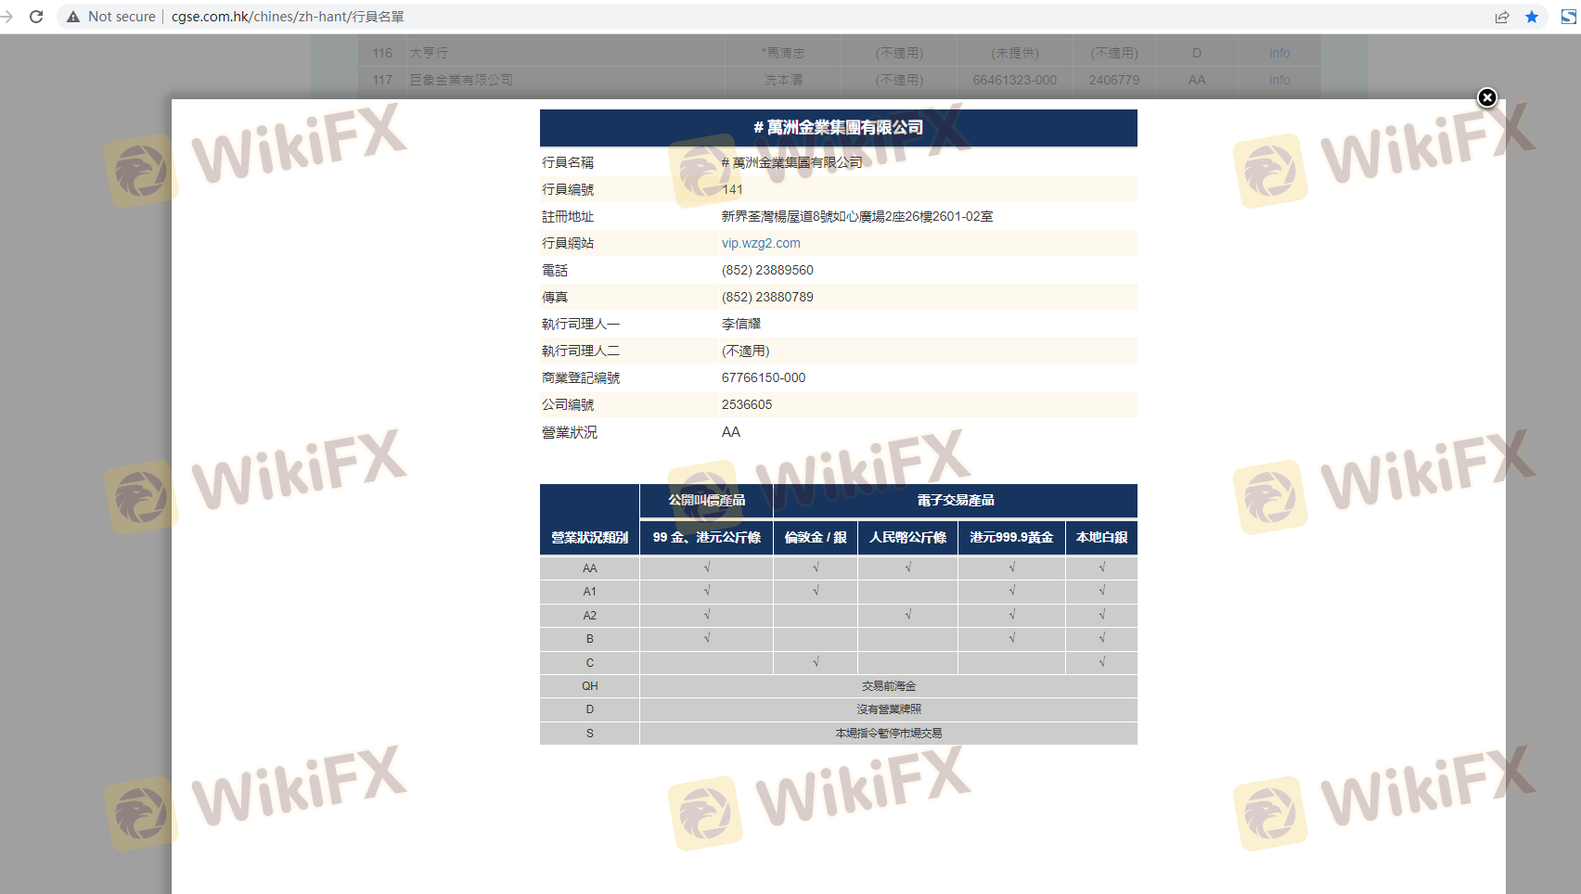Click the blue bookmark star

tap(1532, 17)
